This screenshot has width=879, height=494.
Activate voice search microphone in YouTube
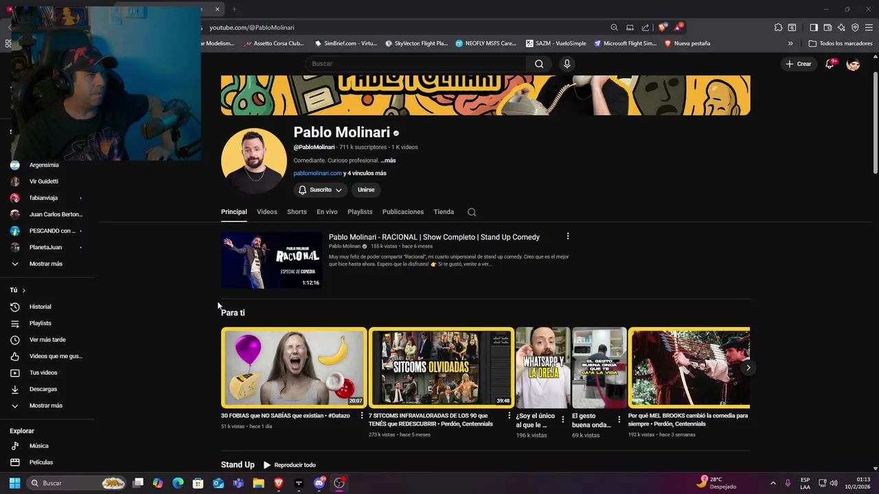[x=567, y=64]
